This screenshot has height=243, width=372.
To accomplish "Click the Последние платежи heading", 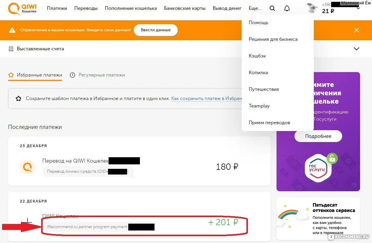I will [35, 127].
